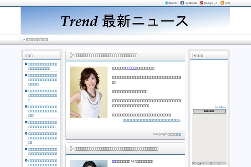Open the orange RSS feed icon
Viewport: 251px width, 167px height.
222,3
